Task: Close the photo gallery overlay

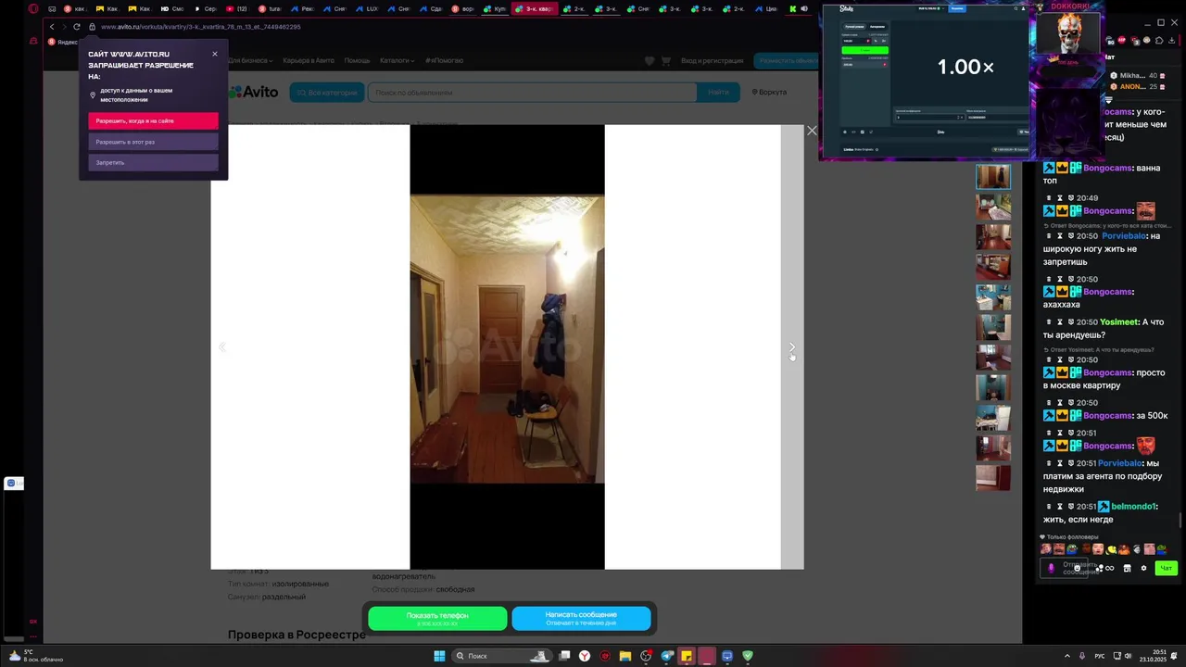Action: coord(812,131)
